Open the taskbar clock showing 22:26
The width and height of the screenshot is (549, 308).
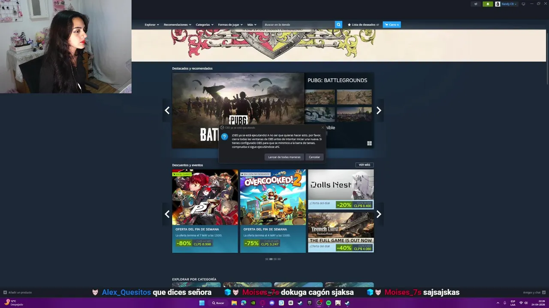(x=538, y=303)
